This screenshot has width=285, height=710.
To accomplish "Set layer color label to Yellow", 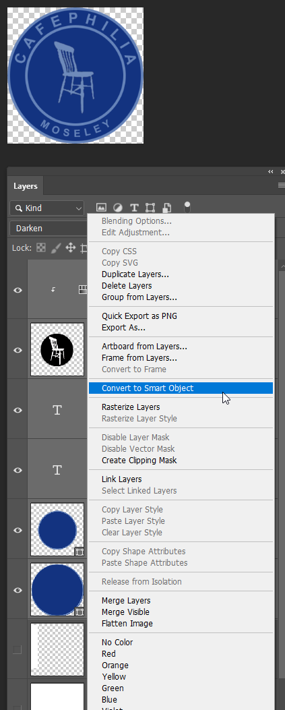I will [114, 676].
